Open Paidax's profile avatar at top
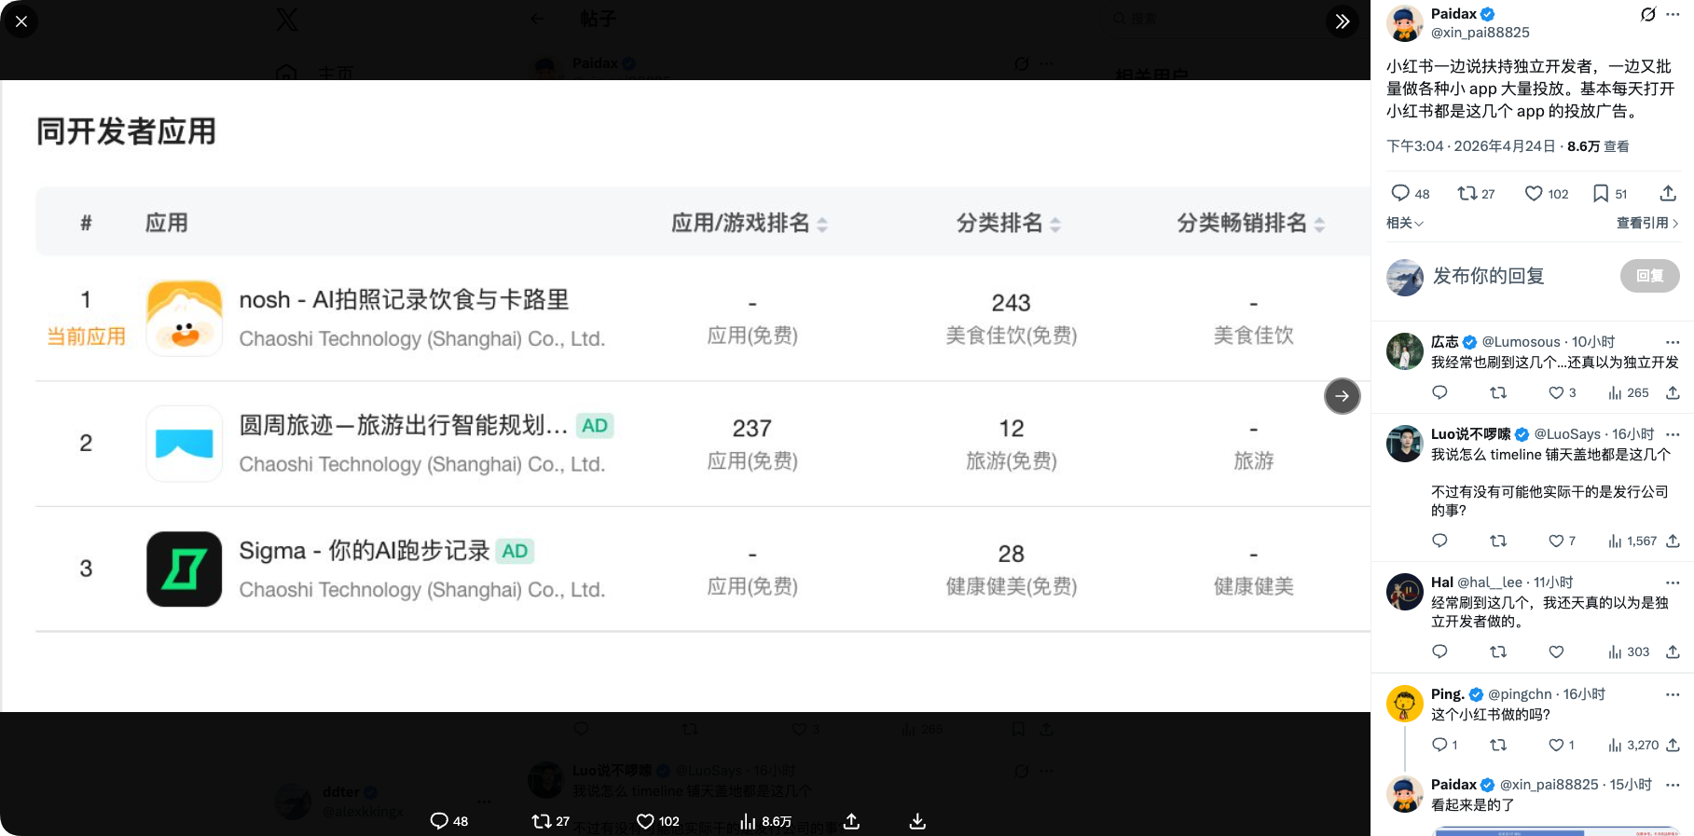Viewport: 1694px width, 836px height. pos(1404,23)
